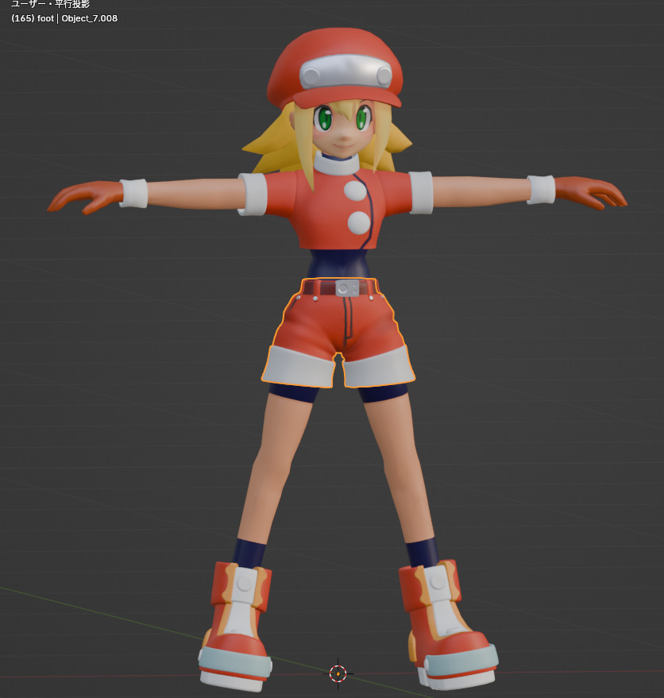This screenshot has width=664, height=698.
Task: Click the upper white button on the shirt
Action: (355, 191)
